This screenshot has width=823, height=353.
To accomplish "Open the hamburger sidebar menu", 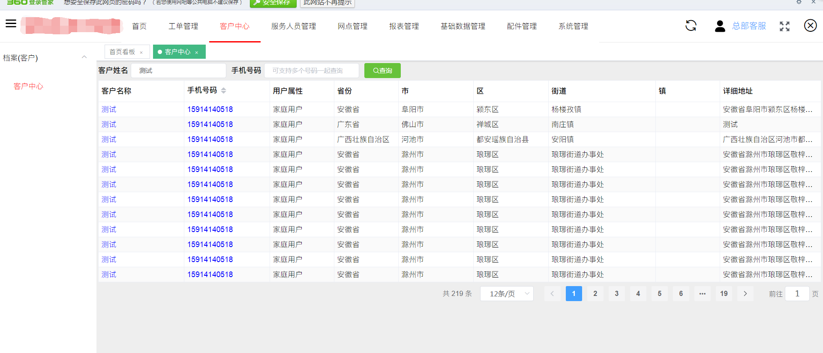I will click(11, 24).
